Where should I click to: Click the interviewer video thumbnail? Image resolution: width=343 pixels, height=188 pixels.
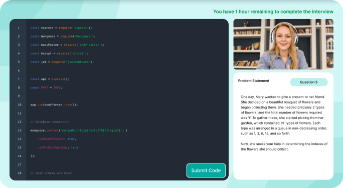click(283, 44)
